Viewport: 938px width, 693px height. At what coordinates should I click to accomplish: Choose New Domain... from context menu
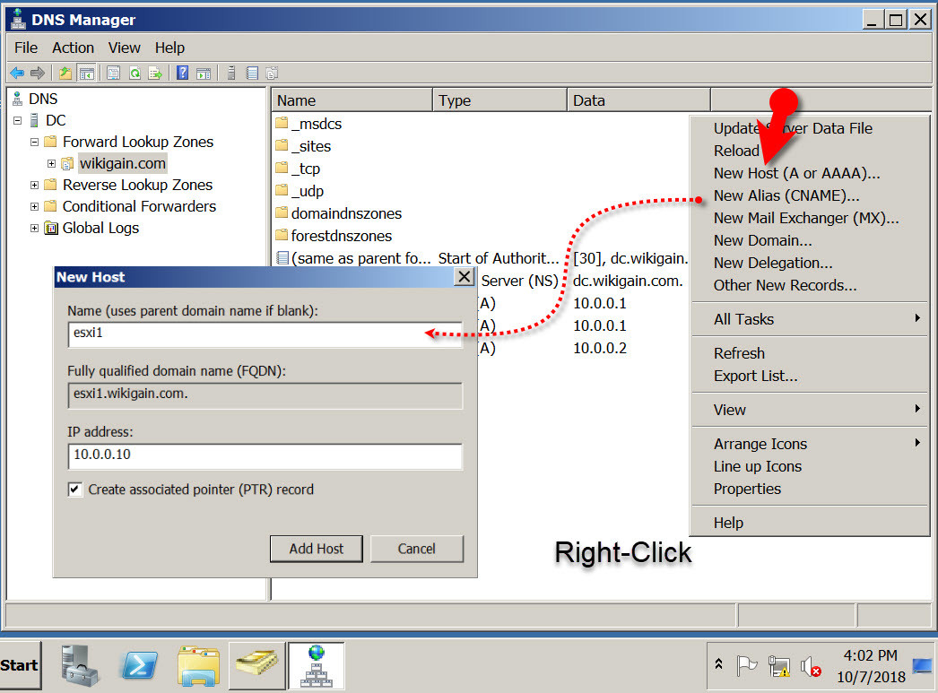810,240
